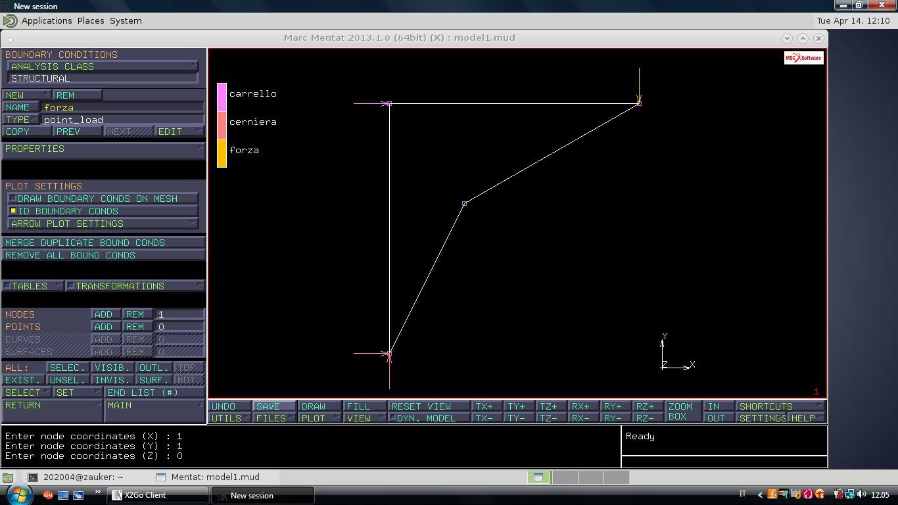Click the AIM quick launch icon
The height and width of the screenshot is (505, 898).
pyautogui.click(x=48, y=495)
